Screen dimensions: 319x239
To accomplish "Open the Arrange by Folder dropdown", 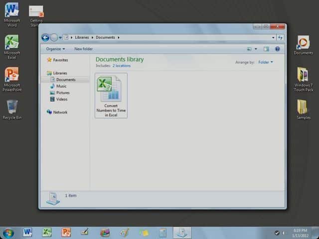I will 266,62.
